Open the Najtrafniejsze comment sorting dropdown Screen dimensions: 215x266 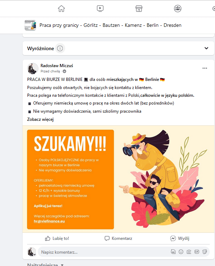pyautogui.click(x=45, y=265)
